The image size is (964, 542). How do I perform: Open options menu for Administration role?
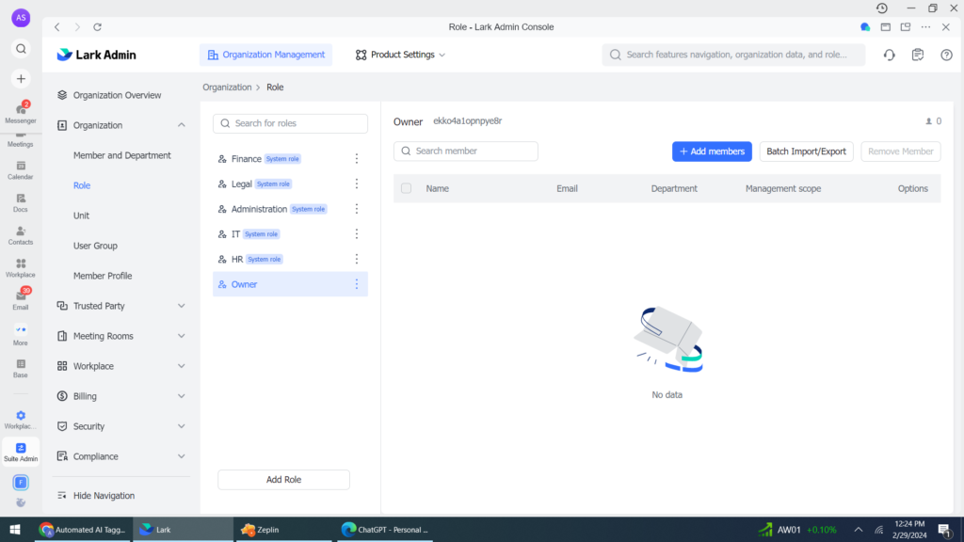coord(357,209)
